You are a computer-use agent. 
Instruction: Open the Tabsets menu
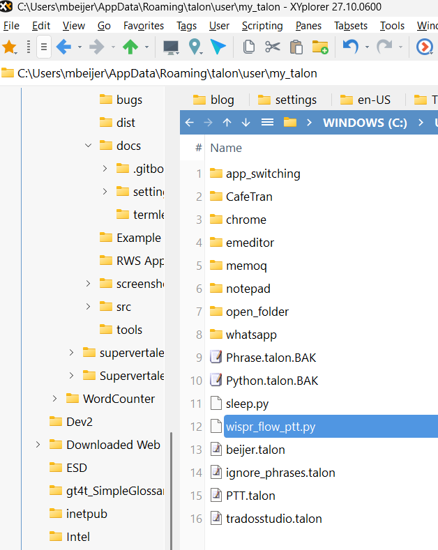click(351, 26)
